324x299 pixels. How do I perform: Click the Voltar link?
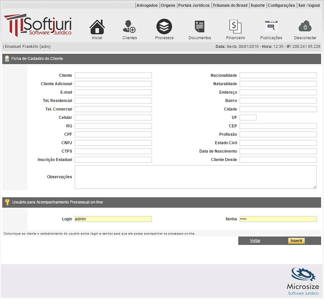pos(255,241)
